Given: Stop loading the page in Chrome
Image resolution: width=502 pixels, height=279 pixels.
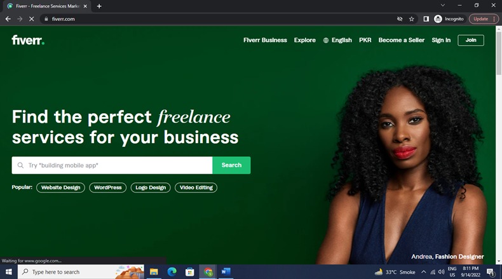Looking at the screenshot, I should point(31,19).
